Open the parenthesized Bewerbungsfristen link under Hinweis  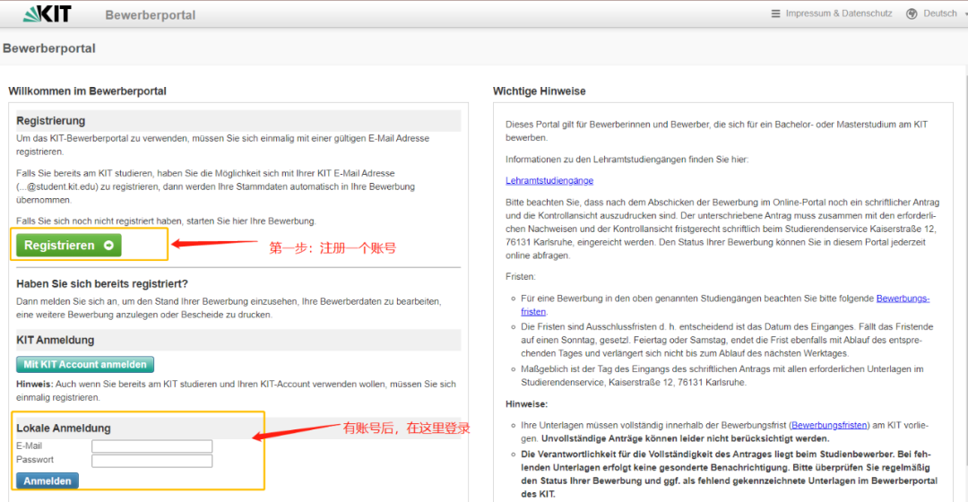829,425
